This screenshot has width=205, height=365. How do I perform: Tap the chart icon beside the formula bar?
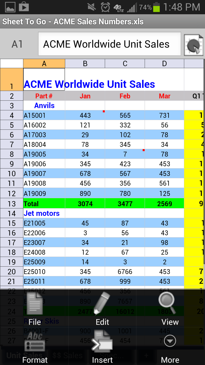(x=194, y=45)
